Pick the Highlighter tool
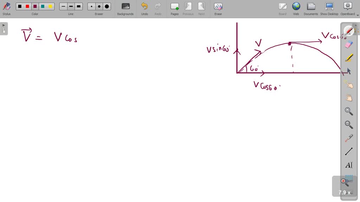360x202 pixels. pos(348,58)
